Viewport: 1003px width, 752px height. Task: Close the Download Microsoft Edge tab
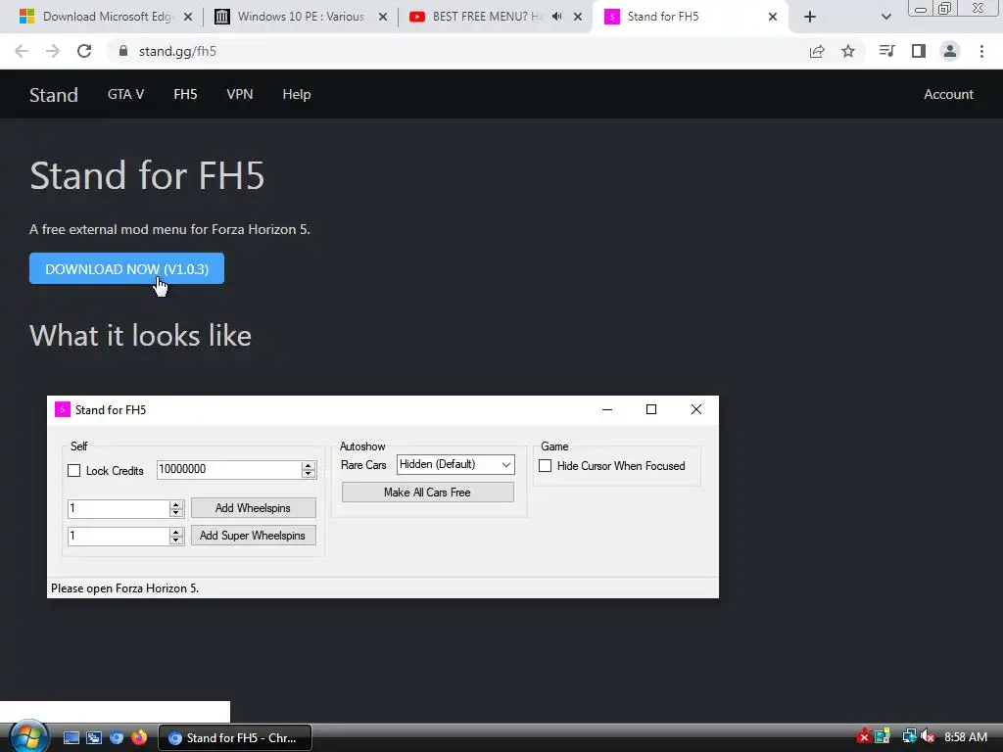(188, 17)
